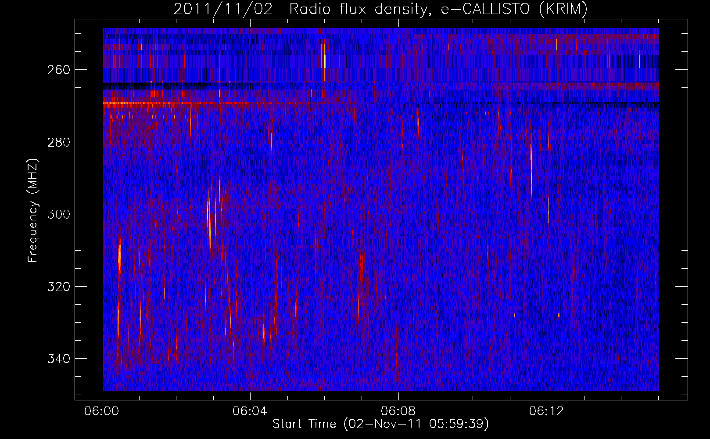
Task: Click the 06:00 time tick label
Action: tap(102, 411)
